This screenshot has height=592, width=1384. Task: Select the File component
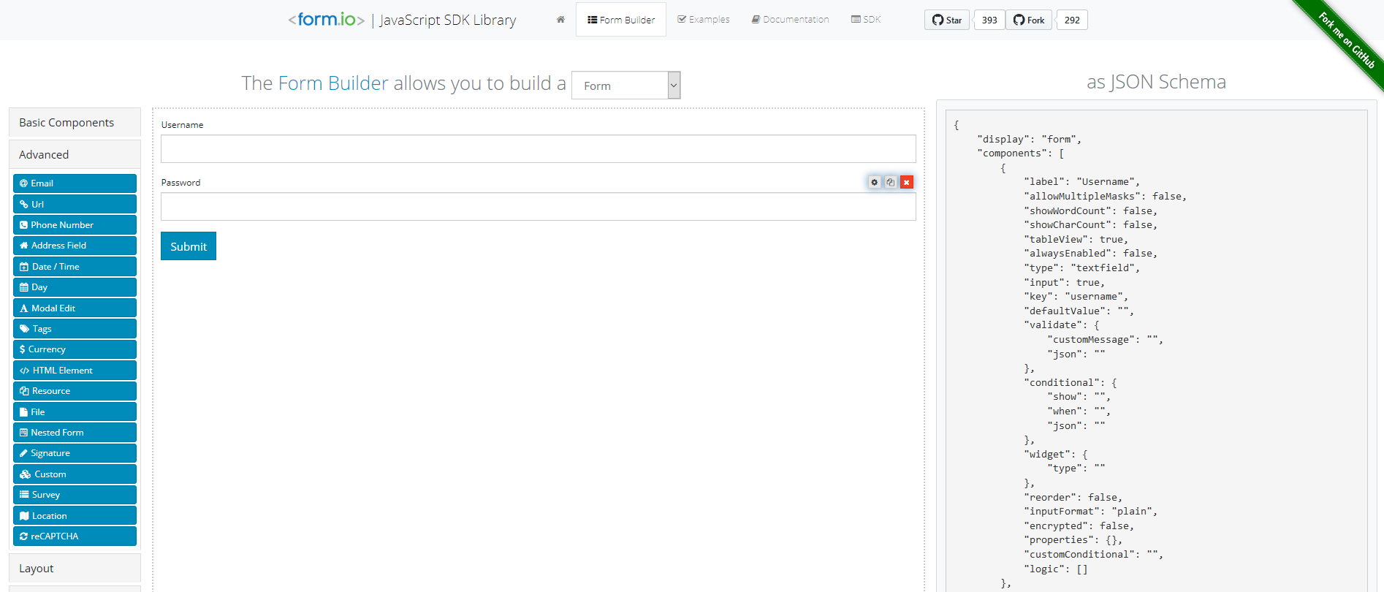tap(75, 412)
